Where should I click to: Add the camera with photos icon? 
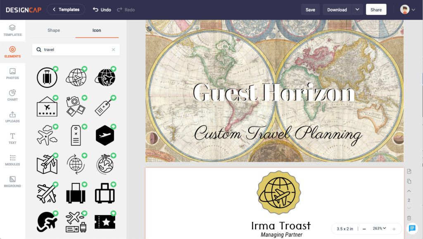tap(76, 106)
